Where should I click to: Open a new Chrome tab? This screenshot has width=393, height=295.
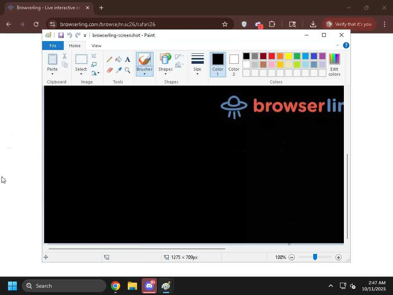[x=101, y=8]
